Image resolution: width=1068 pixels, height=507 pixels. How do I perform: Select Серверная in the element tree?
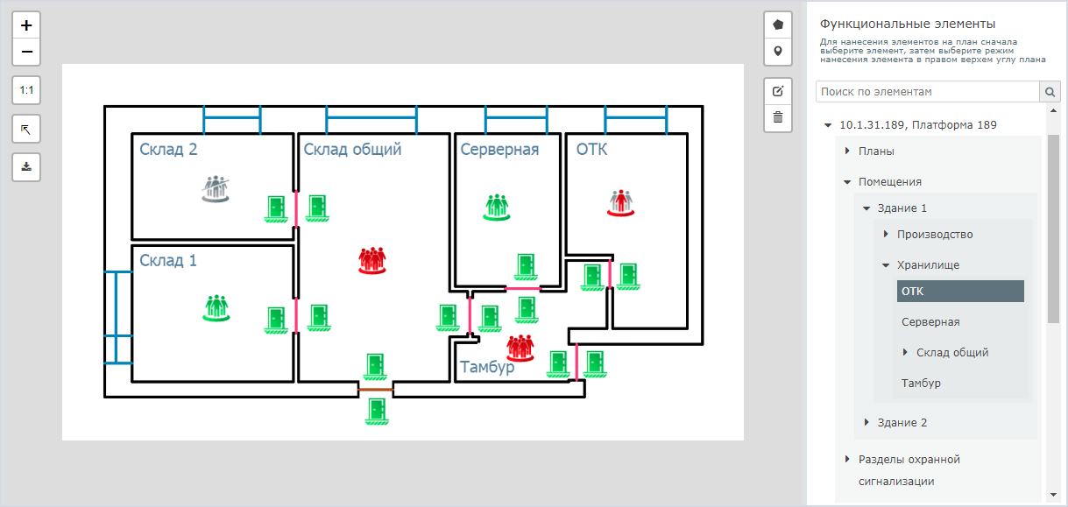pos(930,322)
